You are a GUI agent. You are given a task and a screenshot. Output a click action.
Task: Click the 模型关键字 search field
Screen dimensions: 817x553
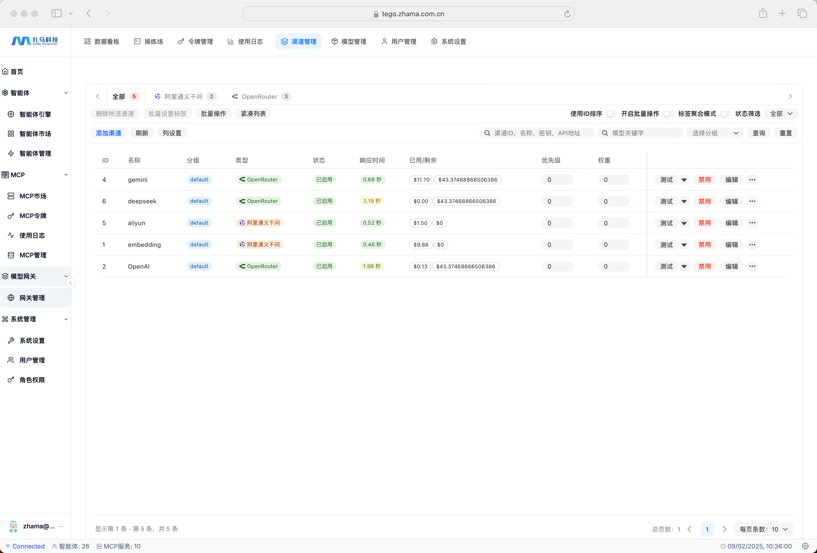[640, 133]
